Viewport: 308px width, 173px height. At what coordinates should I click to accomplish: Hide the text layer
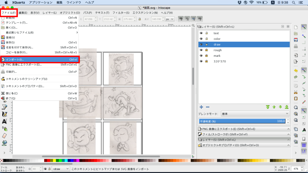pyautogui.click(x=201, y=33)
